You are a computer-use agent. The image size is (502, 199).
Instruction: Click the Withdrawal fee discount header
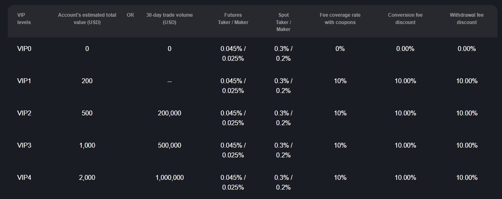pyautogui.click(x=466, y=19)
